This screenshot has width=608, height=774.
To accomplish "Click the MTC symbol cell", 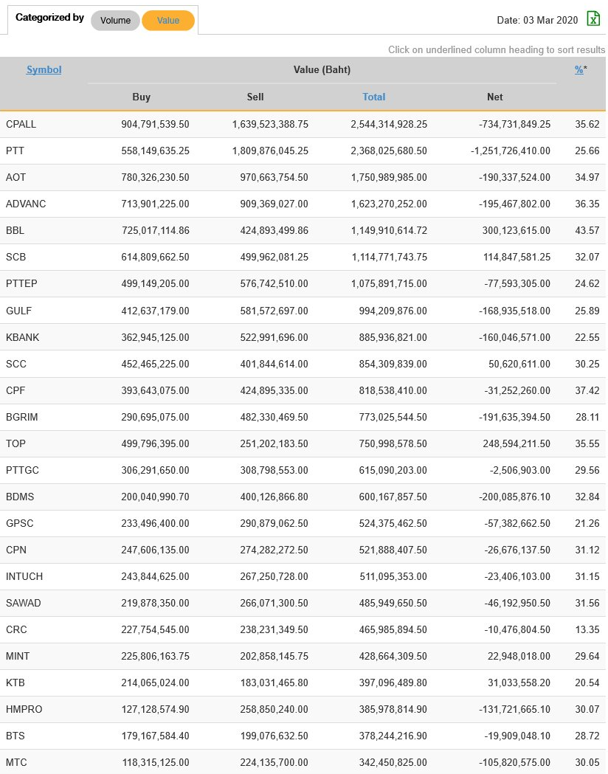I will tap(15, 762).
